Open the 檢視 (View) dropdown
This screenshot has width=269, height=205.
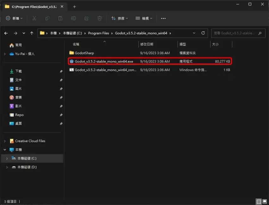pyautogui.click(x=144, y=18)
